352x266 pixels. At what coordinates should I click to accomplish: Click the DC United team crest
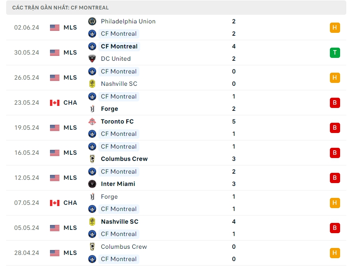point(92,59)
